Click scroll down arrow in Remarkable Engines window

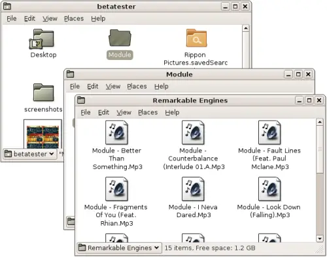tap(320, 239)
